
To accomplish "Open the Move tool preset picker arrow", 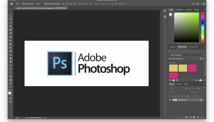I will pos(20,4).
